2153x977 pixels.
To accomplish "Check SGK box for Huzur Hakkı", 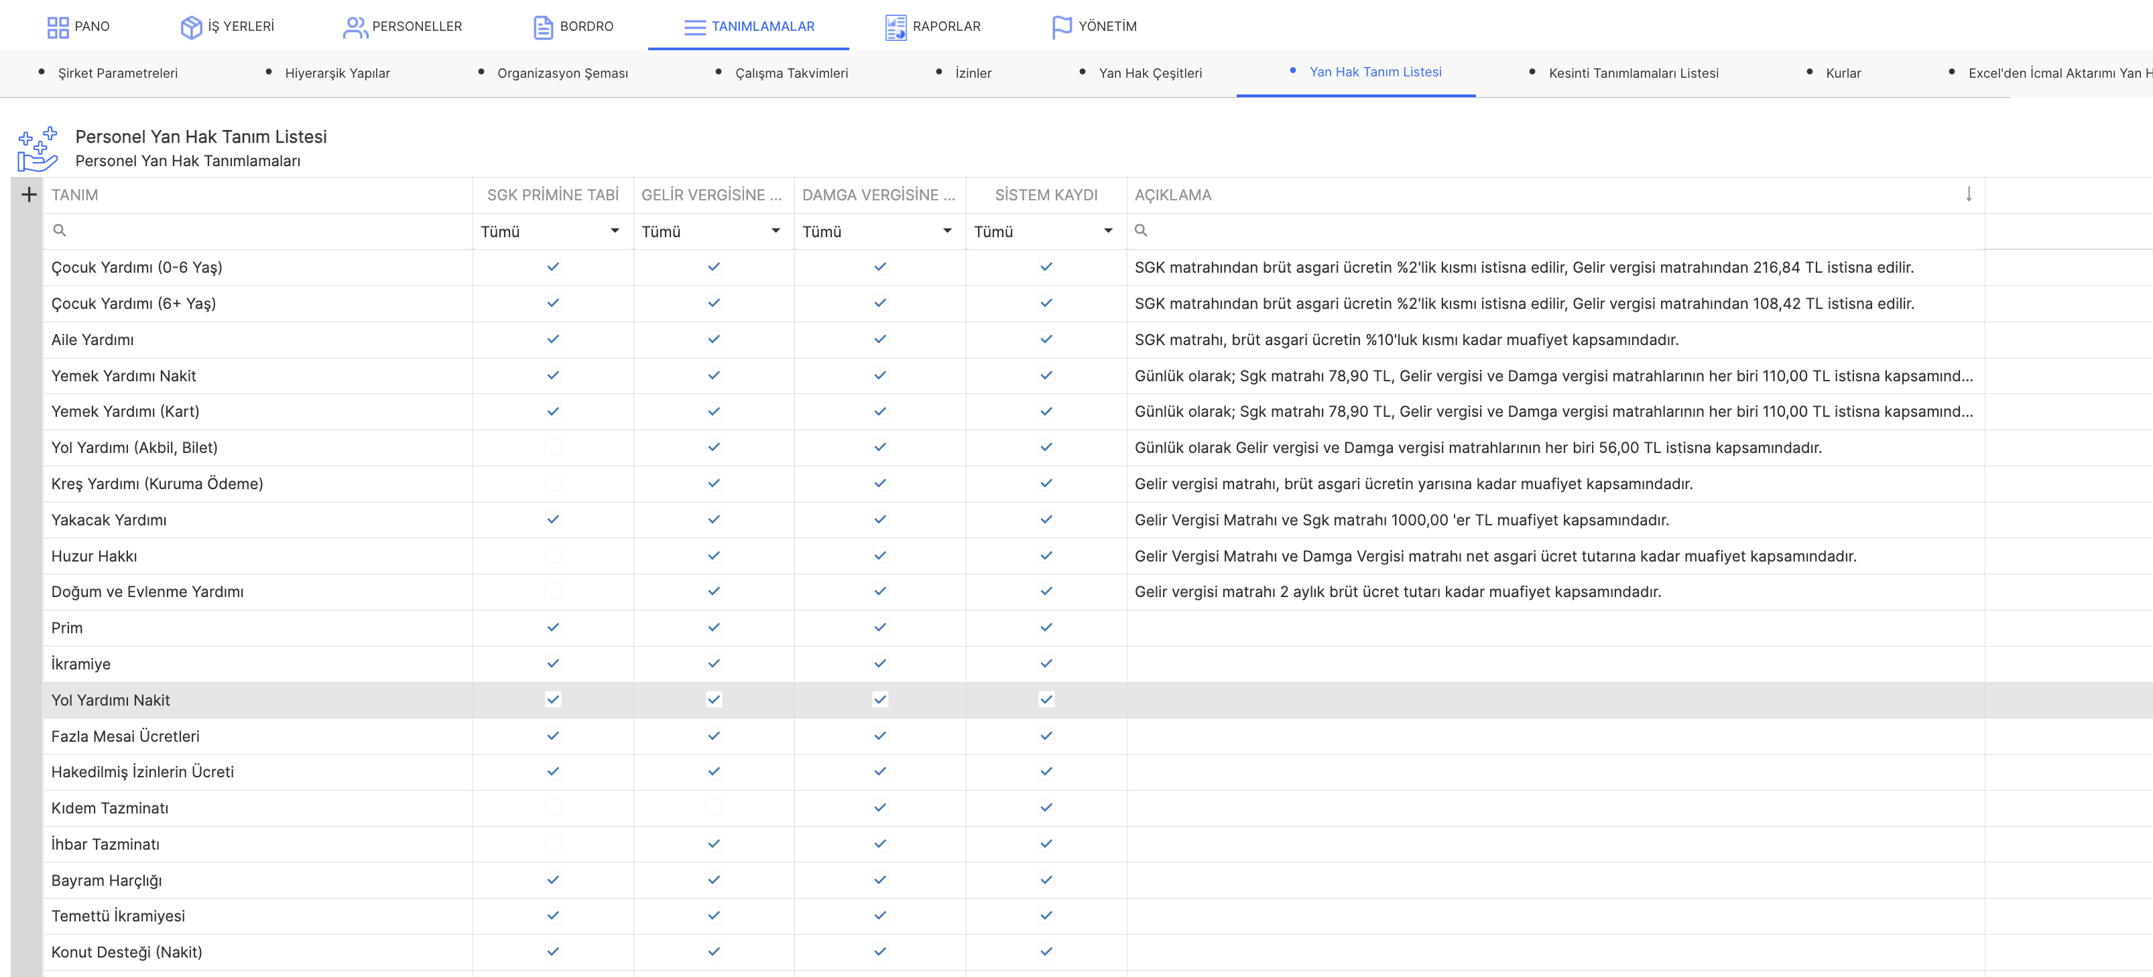I will [x=552, y=555].
